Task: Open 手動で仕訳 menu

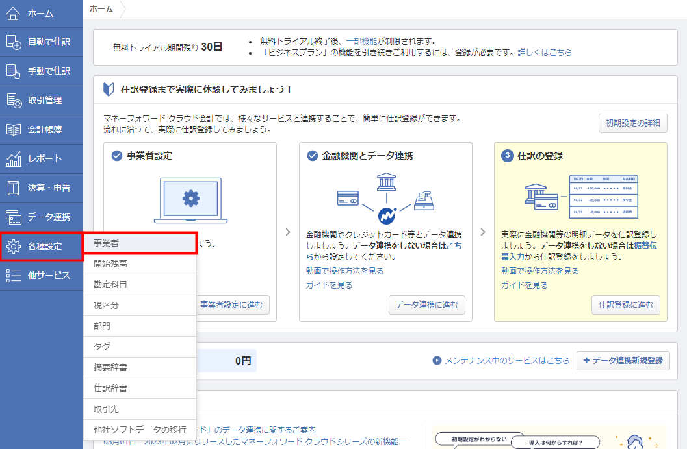Action: [x=41, y=71]
